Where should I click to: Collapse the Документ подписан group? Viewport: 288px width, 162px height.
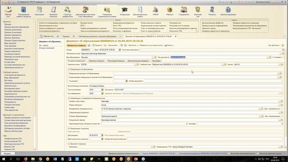(69, 144)
